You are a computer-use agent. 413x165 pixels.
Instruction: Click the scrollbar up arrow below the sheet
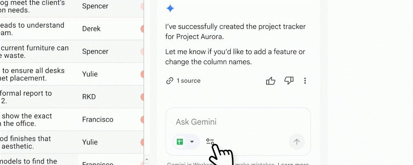147,159
